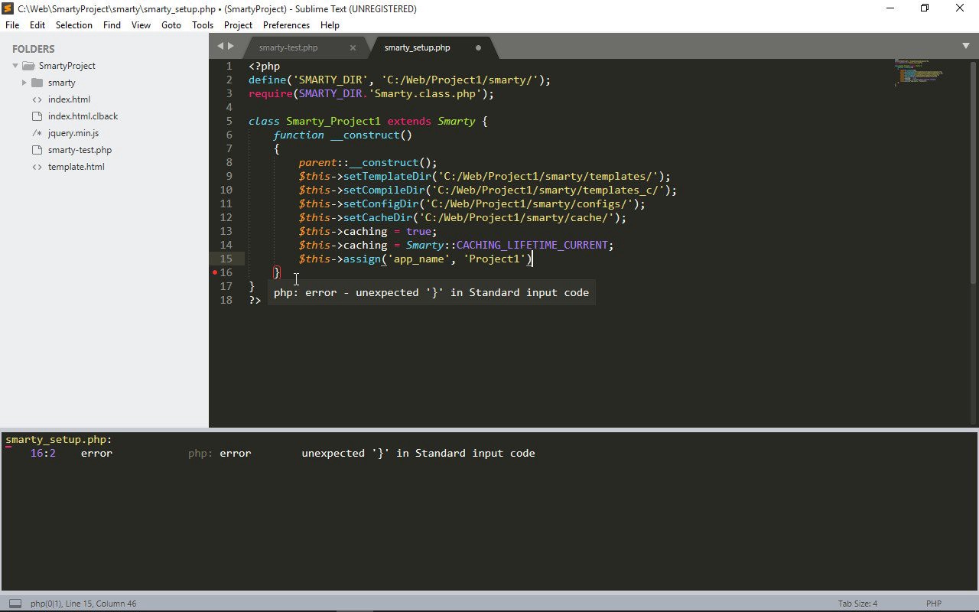
Task: Open index.html file in sidebar
Action: [69, 99]
